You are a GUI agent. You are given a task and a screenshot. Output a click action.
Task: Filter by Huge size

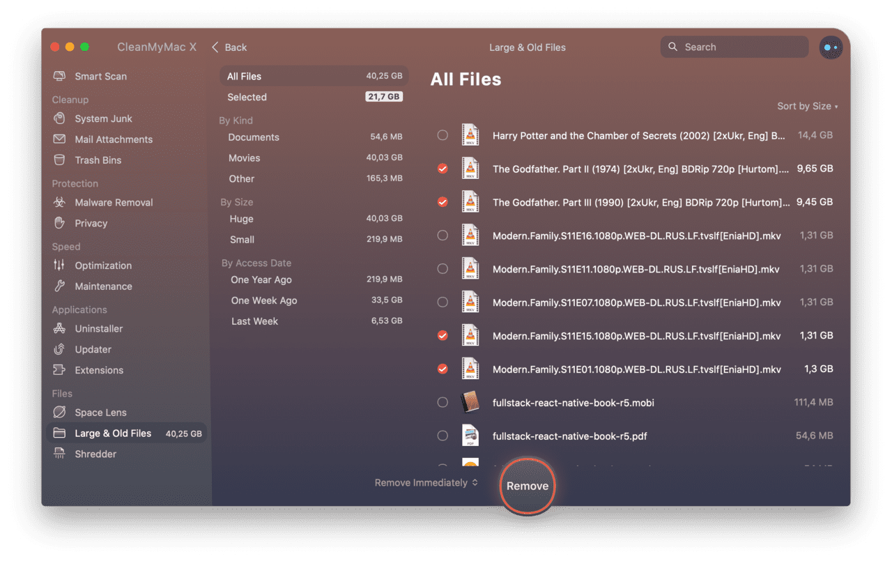click(x=314, y=219)
